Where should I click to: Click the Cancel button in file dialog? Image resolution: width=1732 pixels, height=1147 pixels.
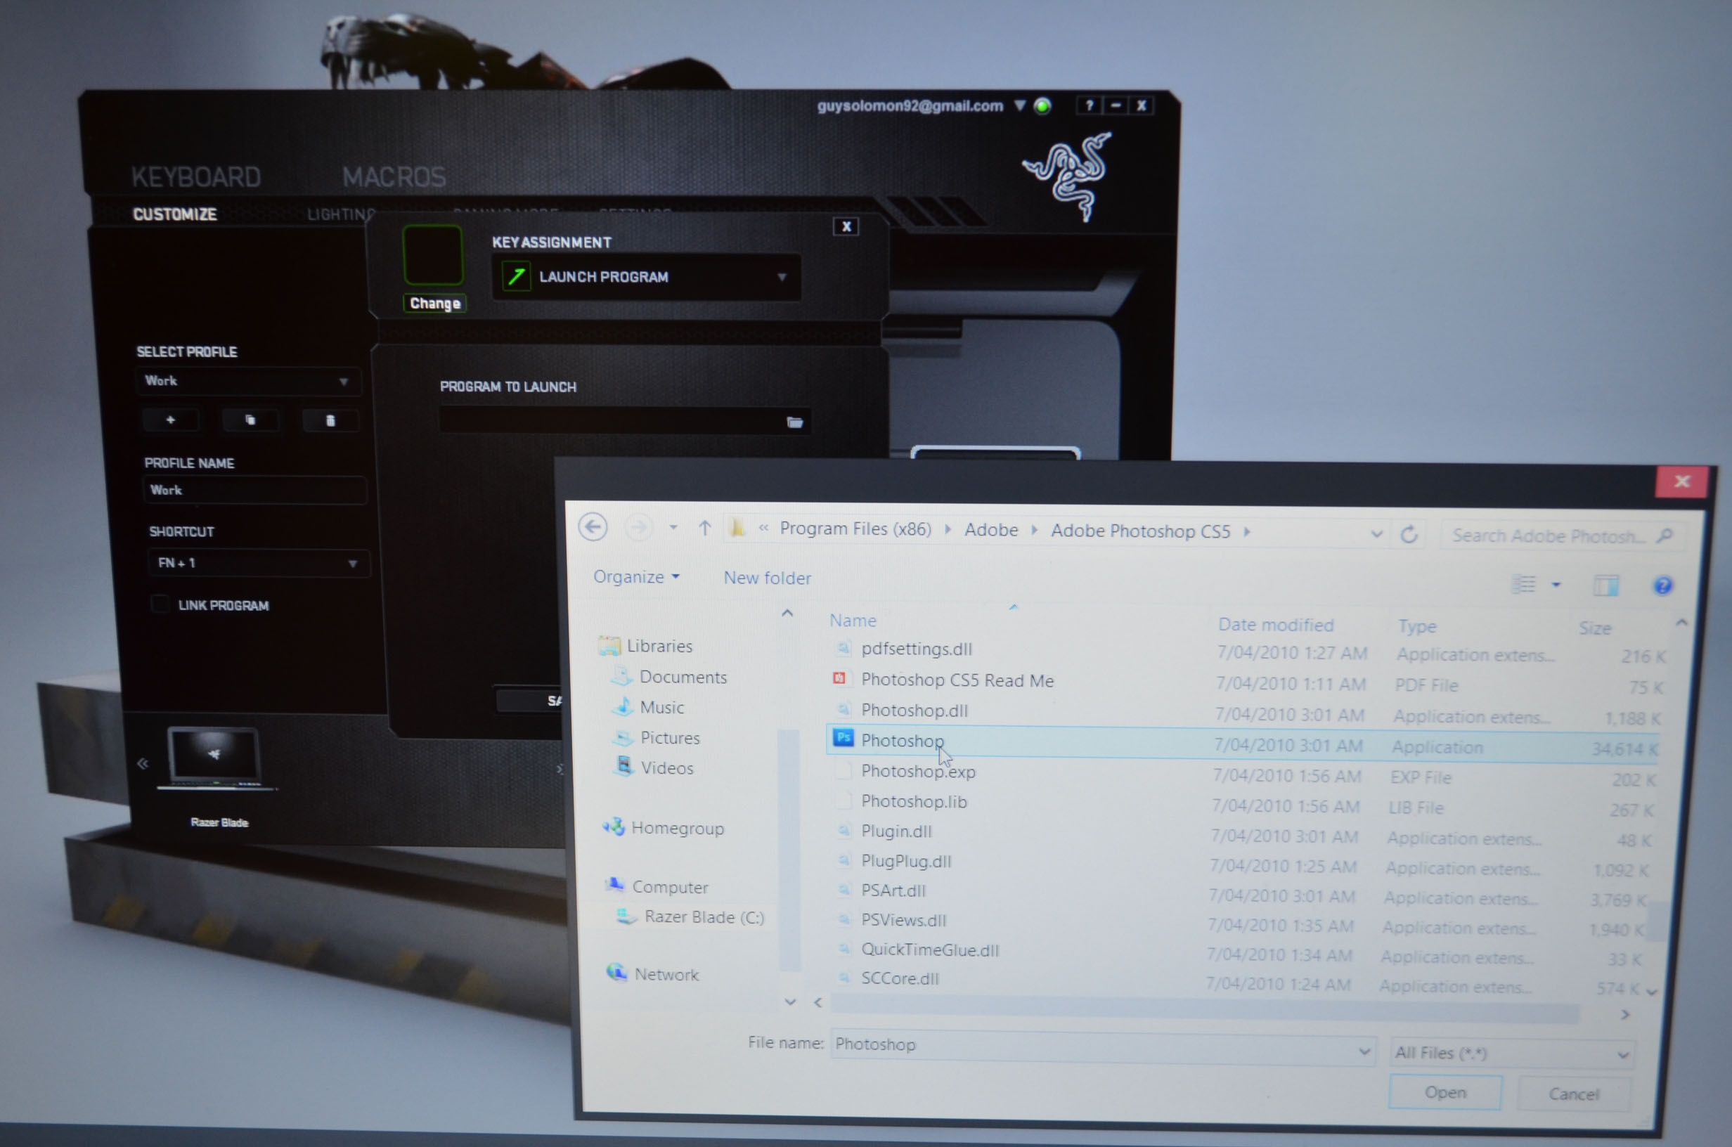[1573, 1094]
